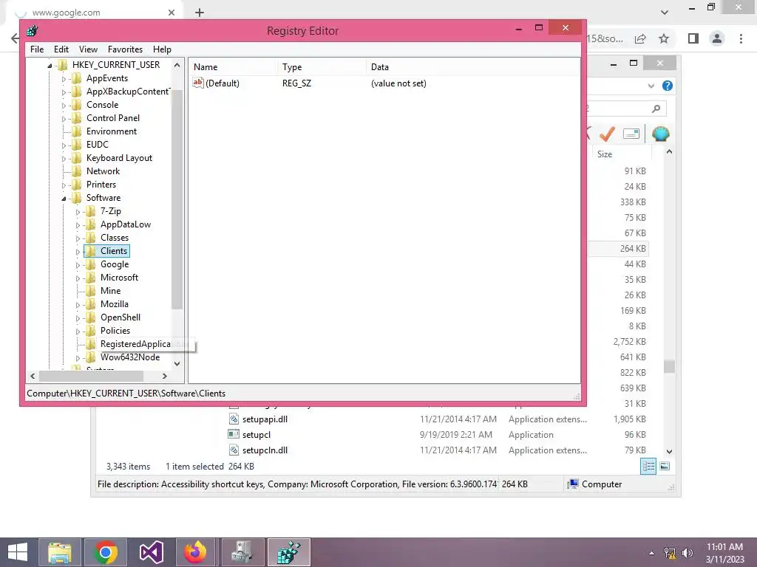Click the Console folder icon
The width and height of the screenshot is (757, 567).
click(x=76, y=105)
